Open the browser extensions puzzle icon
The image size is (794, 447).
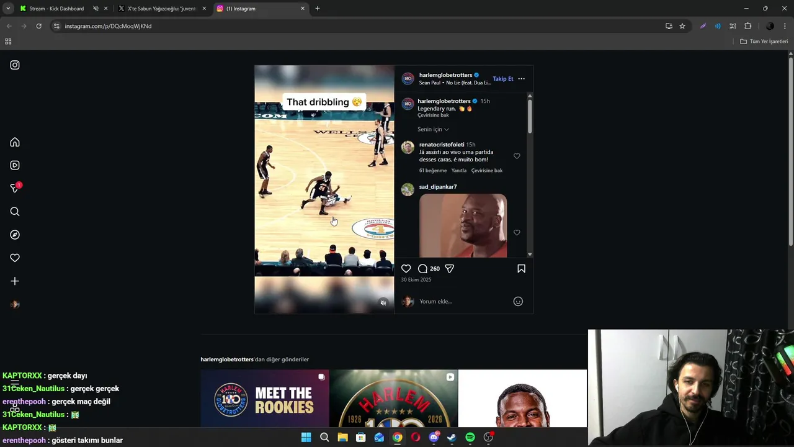coord(747,26)
